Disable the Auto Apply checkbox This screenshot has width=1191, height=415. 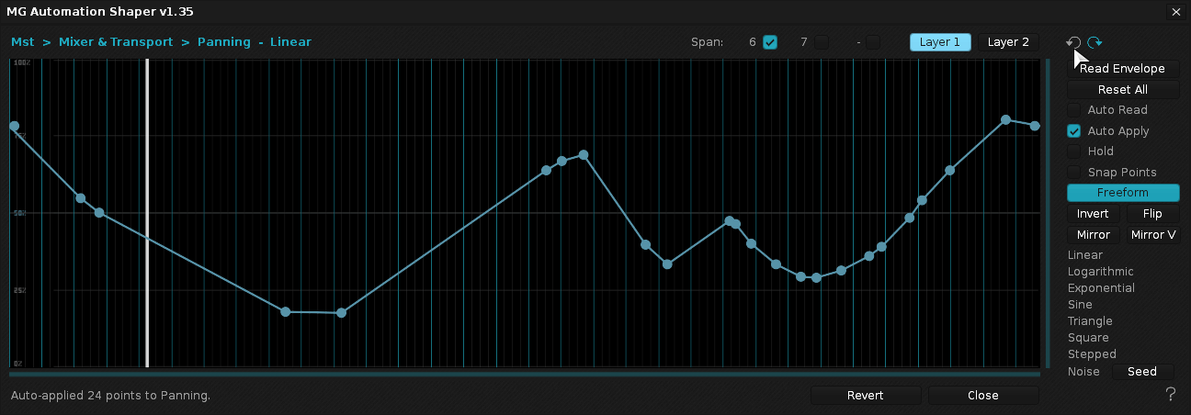tap(1073, 131)
